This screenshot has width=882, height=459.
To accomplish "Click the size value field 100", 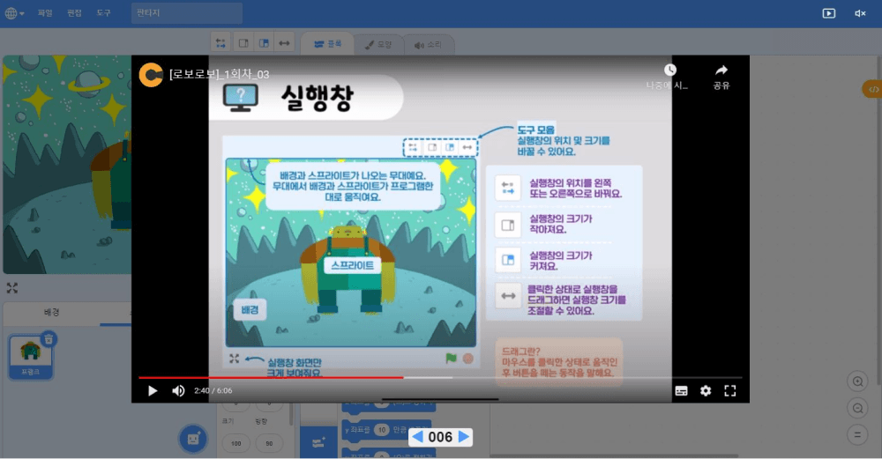I will pyautogui.click(x=235, y=443).
